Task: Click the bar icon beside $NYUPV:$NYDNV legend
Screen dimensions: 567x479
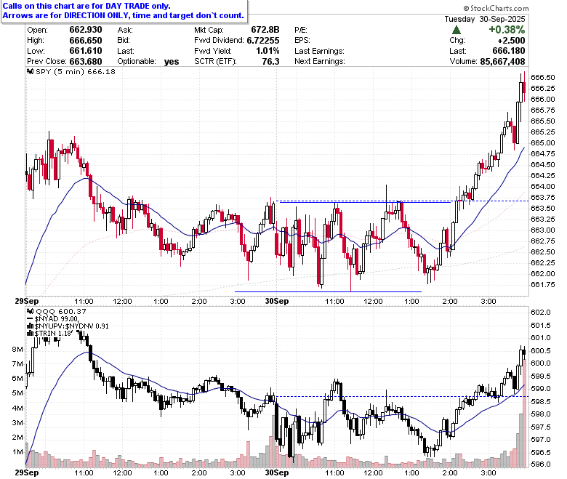Action: click(31, 326)
